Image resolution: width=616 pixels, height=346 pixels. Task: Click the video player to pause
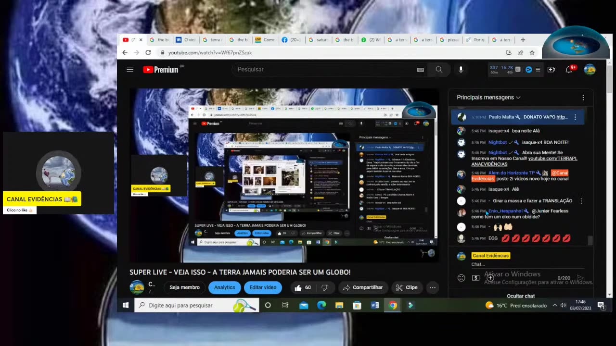[284, 175]
